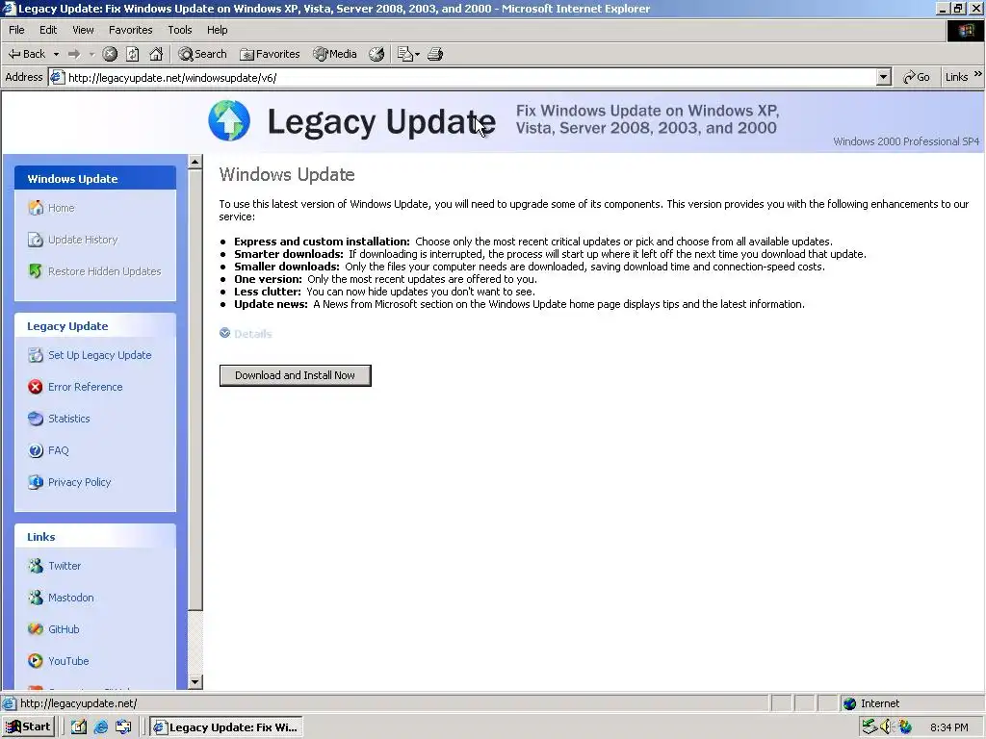Click the Update History icon

[36, 240]
